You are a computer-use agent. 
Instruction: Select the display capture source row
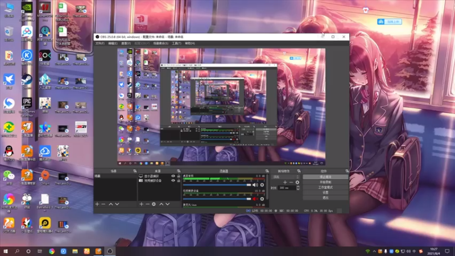(159, 176)
